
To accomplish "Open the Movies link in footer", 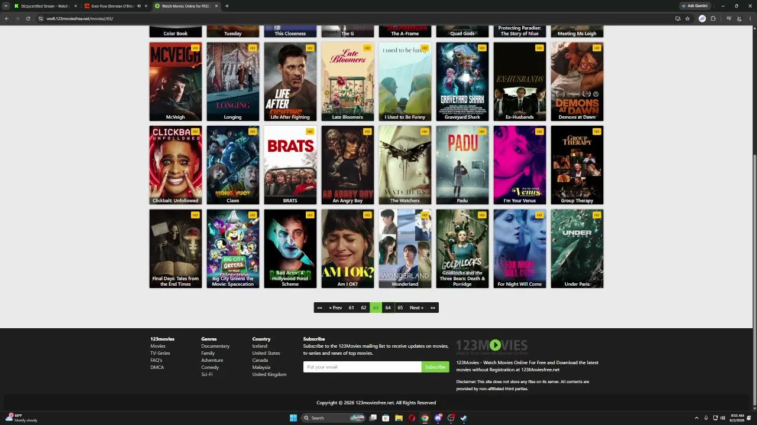I will tap(158, 346).
